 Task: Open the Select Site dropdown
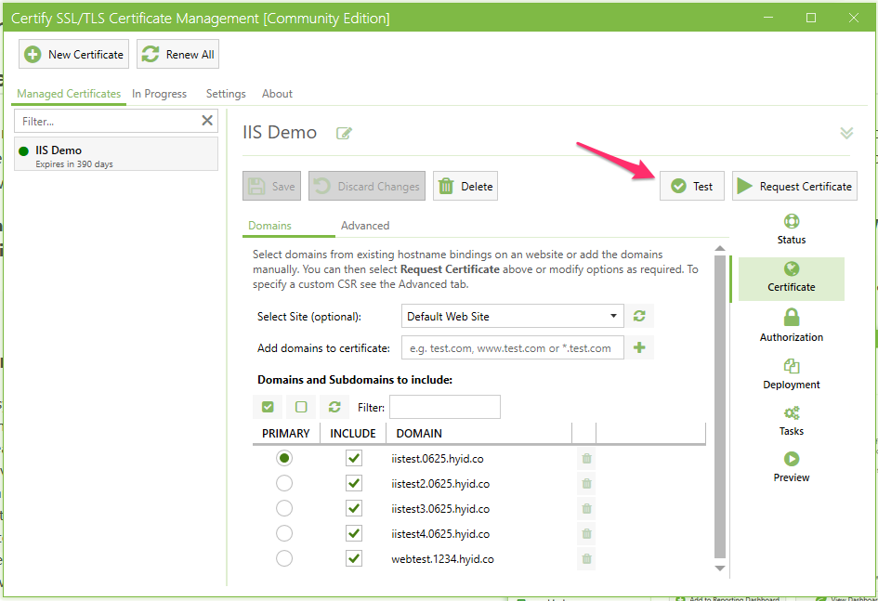click(x=512, y=316)
